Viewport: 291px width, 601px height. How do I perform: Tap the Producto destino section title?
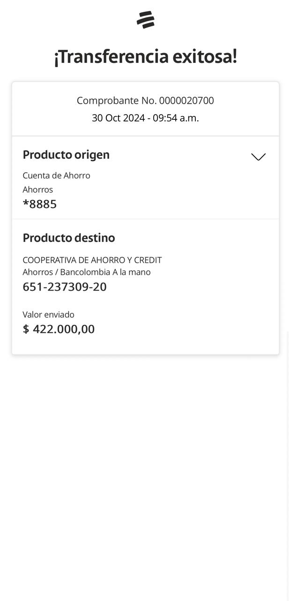[x=69, y=238]
